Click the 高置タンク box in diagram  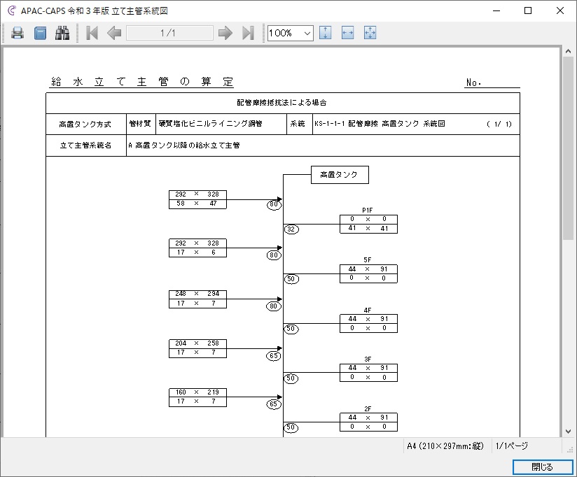click(340, 175)
